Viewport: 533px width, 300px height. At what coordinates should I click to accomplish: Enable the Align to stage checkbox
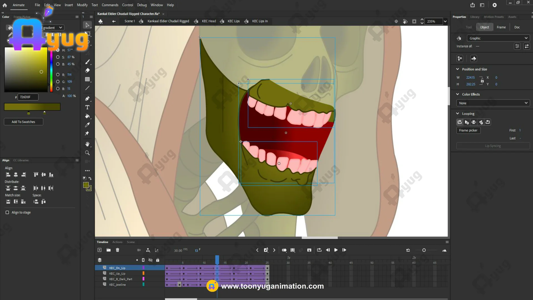pos(7,212)
